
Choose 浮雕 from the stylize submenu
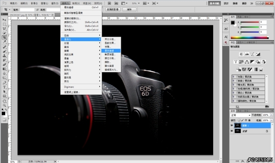tap(111, 47)
